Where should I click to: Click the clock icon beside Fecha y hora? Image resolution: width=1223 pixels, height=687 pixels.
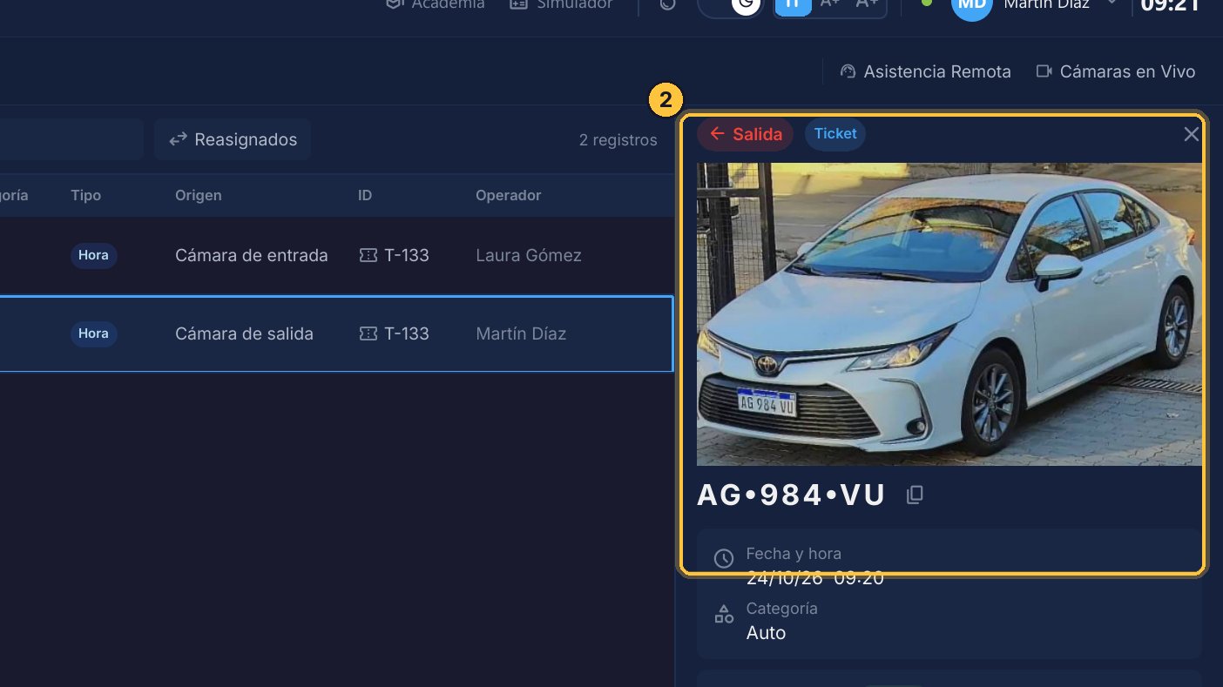[724, 558]
